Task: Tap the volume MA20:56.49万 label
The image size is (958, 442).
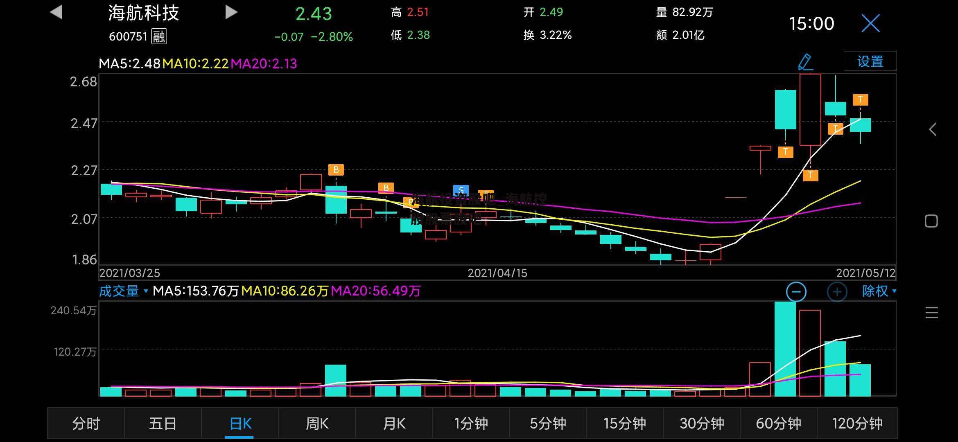Action: (x=376, y=291)
